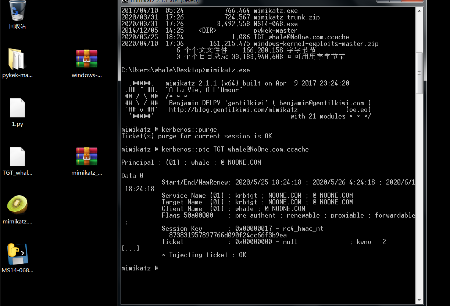Click the Client Name whale line
Image resolution: width=450 pixels, height=306 pixels.
pyautogui.click(x=233, y=209)
